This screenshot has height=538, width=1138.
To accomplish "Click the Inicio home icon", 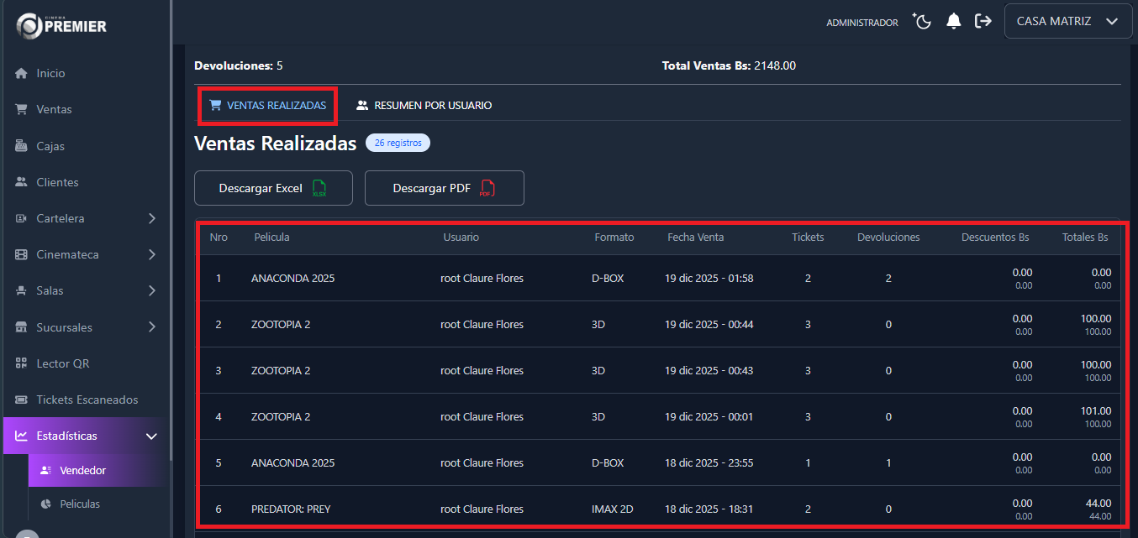I will tap(22, 74).
